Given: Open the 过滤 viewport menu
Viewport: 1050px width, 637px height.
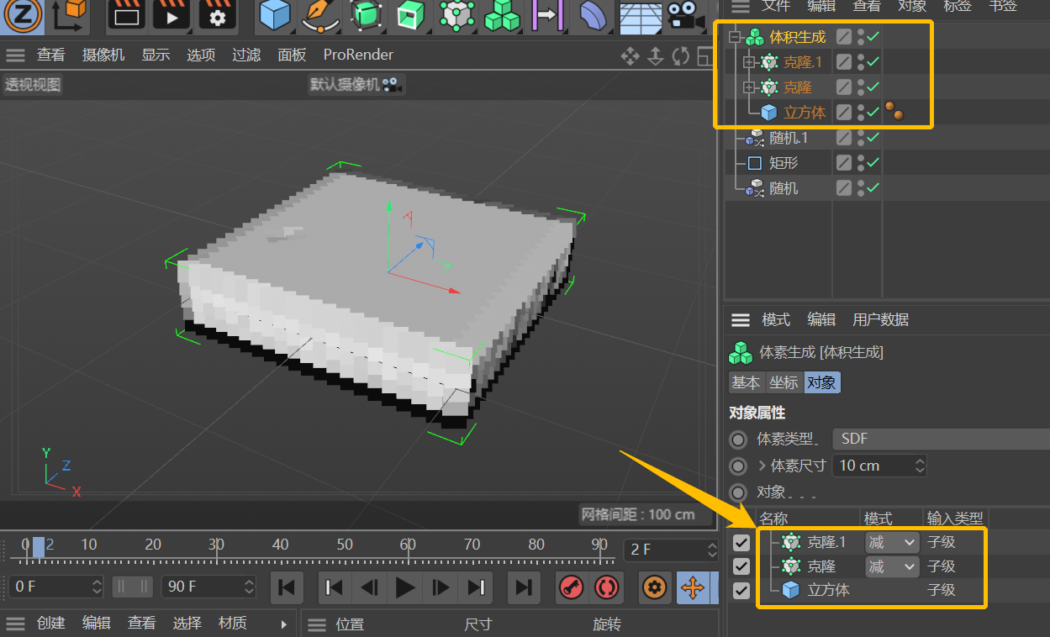Looking at the screenshot, I should click(246, 55).
